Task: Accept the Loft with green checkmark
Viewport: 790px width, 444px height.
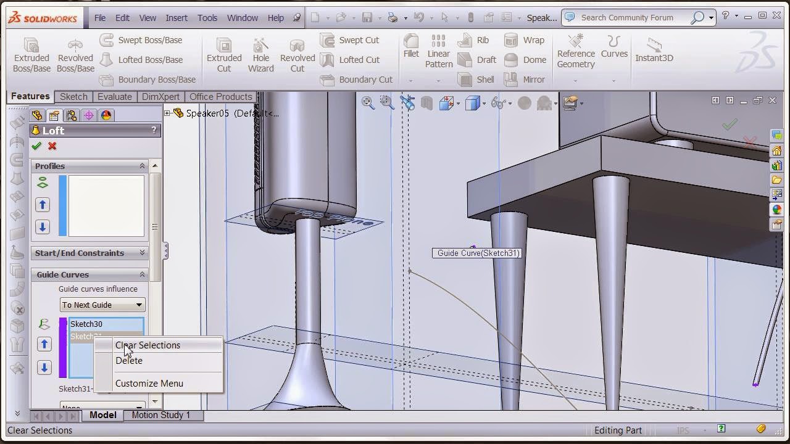Action: (36, 146)
